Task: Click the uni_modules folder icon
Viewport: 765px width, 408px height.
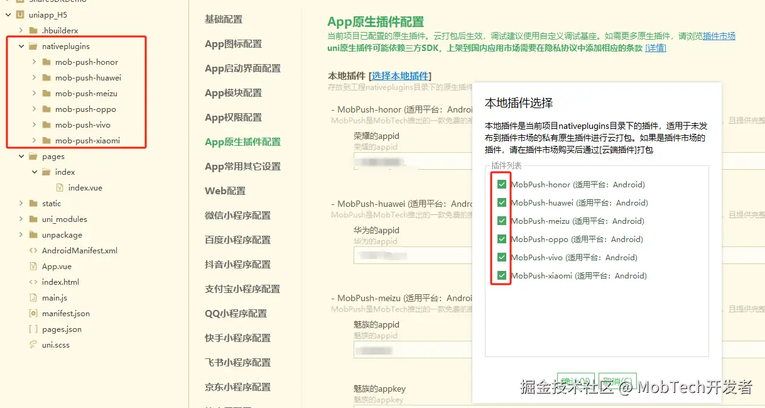Action: 33,219
